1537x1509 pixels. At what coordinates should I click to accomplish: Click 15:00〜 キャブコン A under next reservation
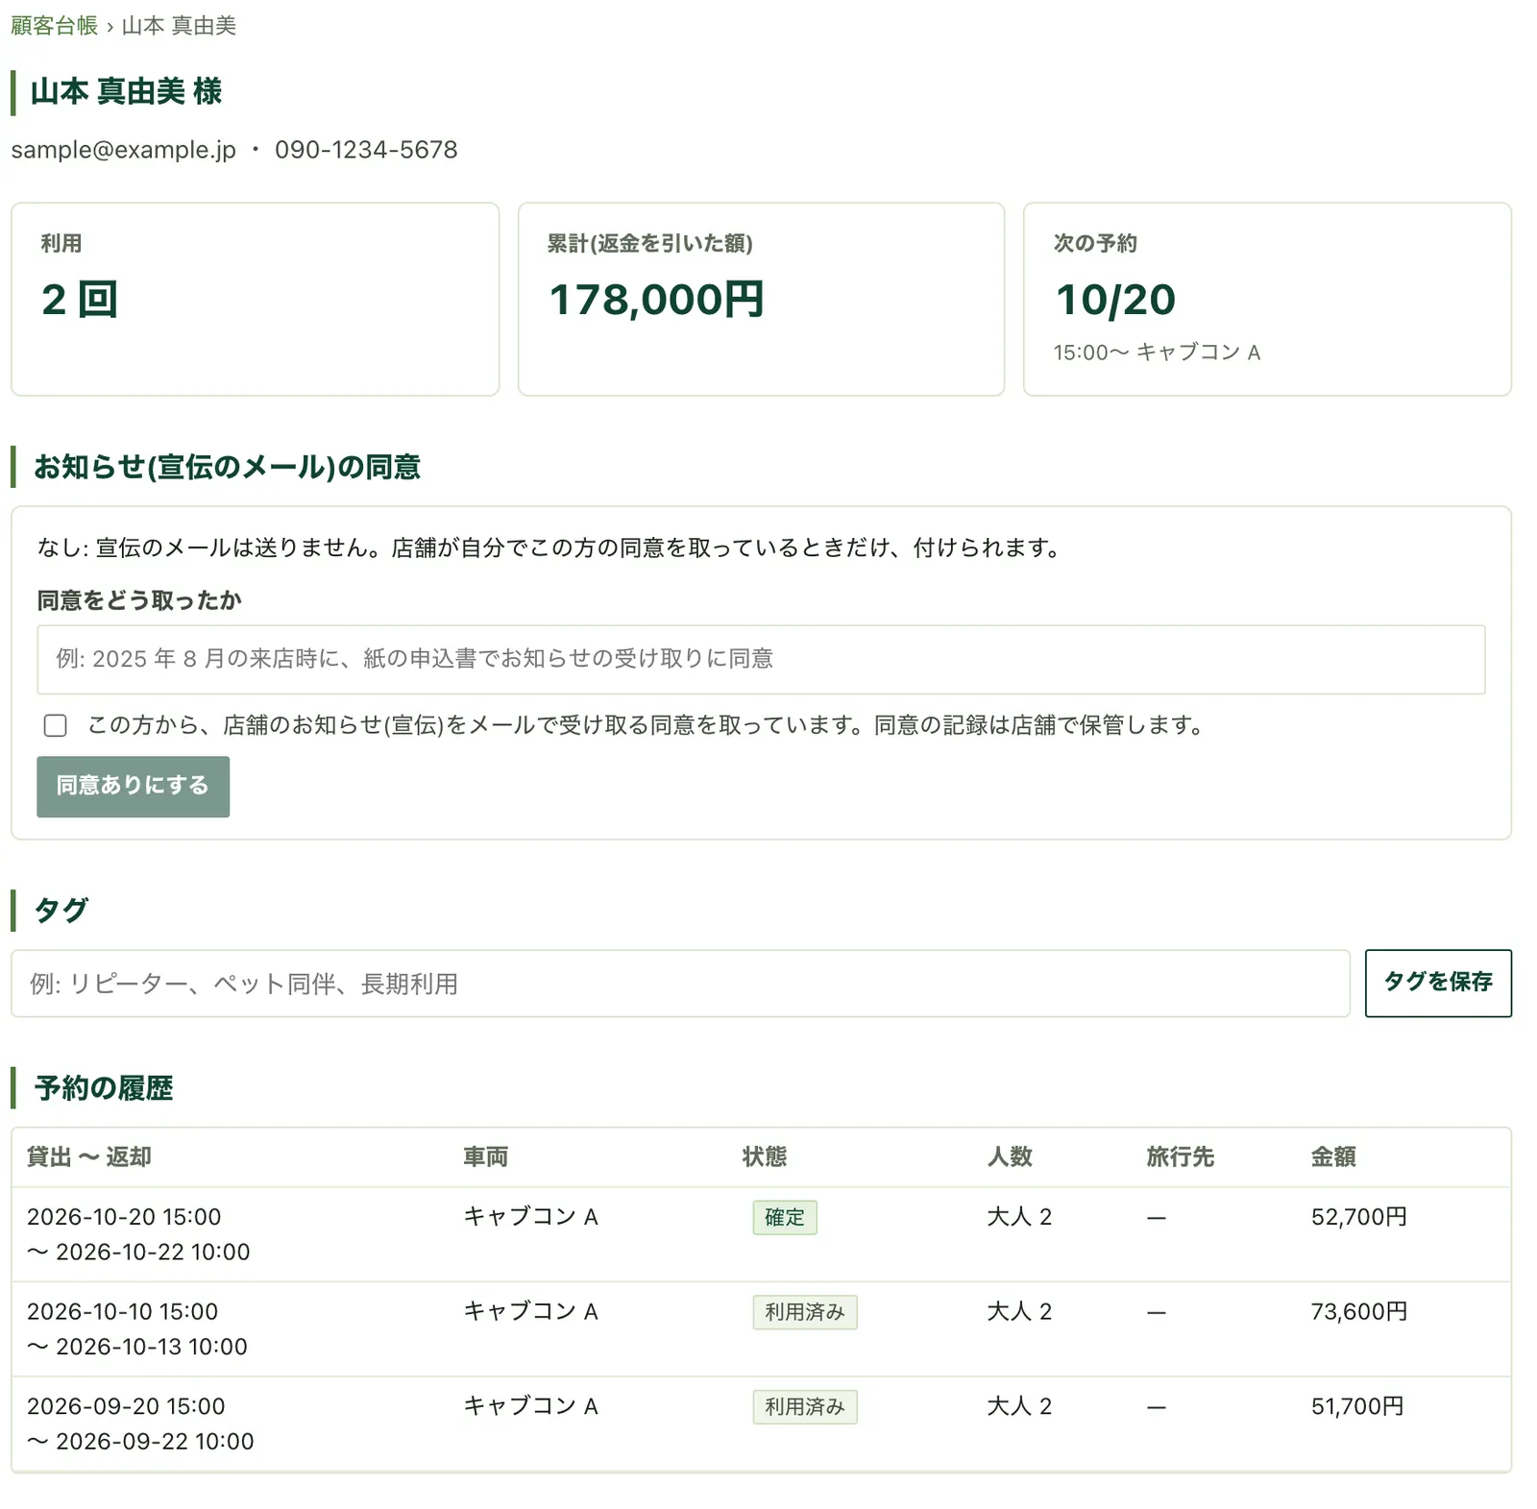(1157, 353)
